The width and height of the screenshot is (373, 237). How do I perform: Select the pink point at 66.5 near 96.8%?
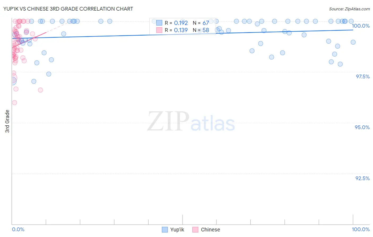(40, 90)
